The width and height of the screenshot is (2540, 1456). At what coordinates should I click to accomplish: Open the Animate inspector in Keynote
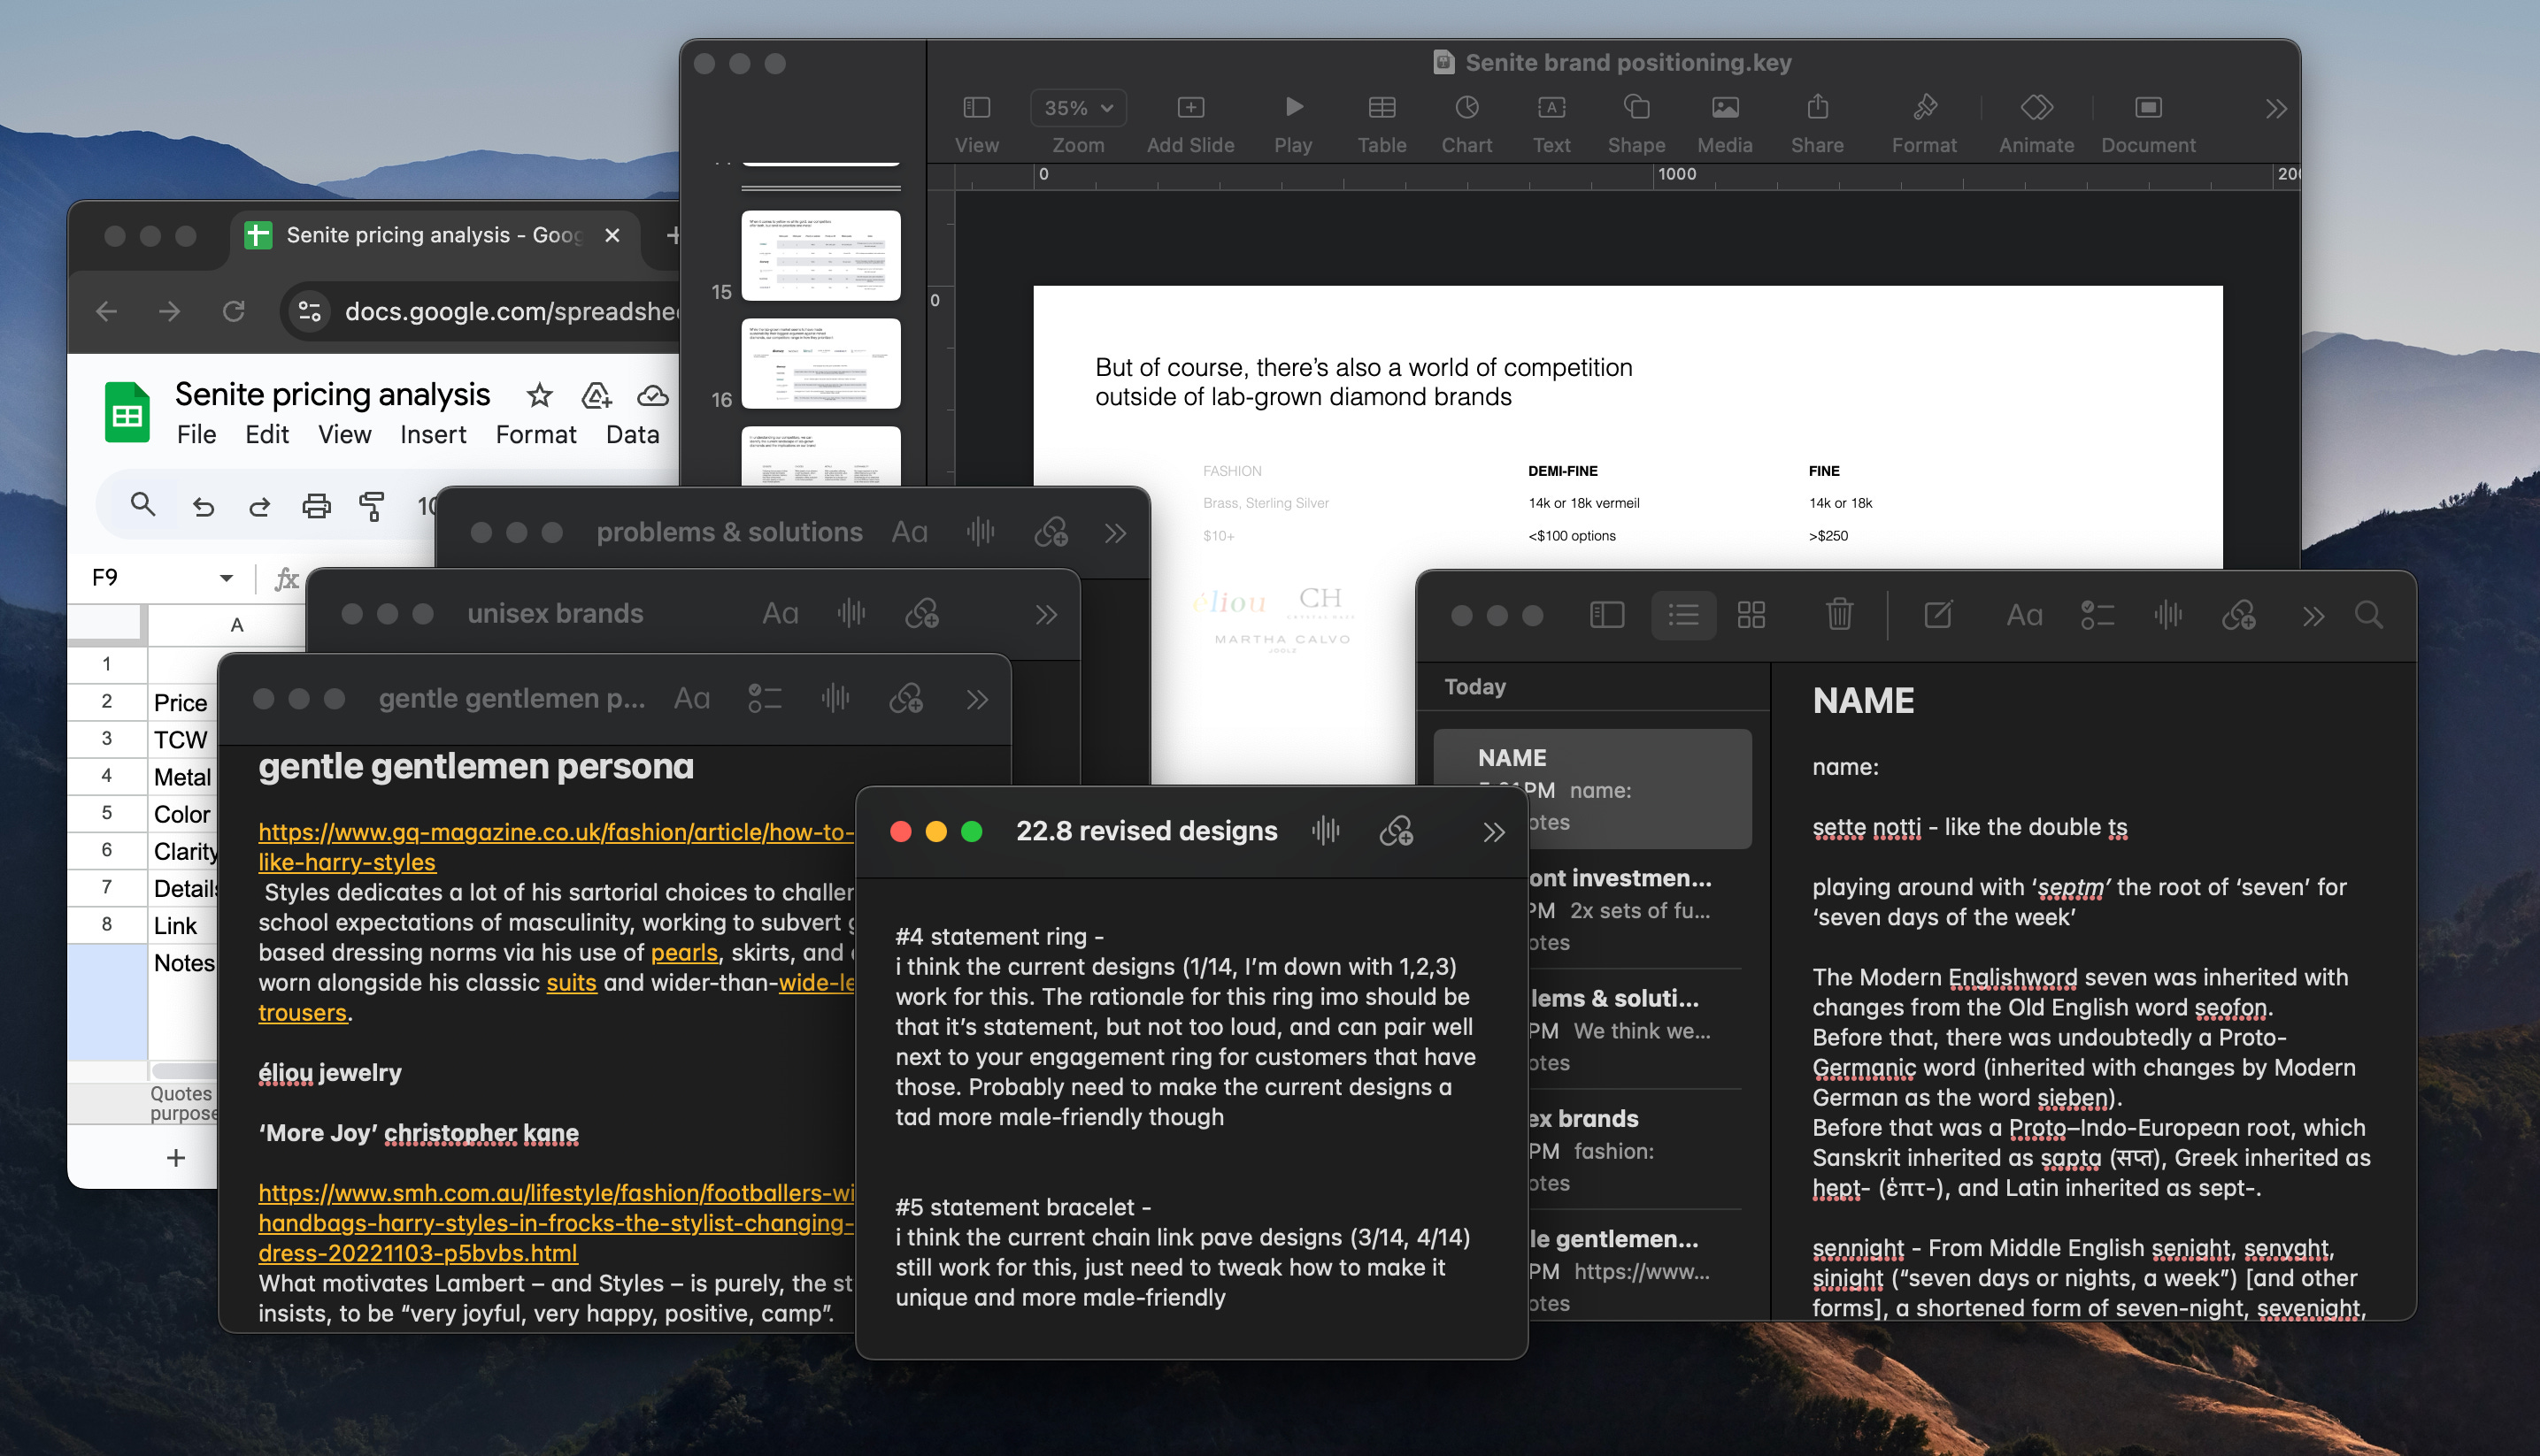pos(2036,108)
